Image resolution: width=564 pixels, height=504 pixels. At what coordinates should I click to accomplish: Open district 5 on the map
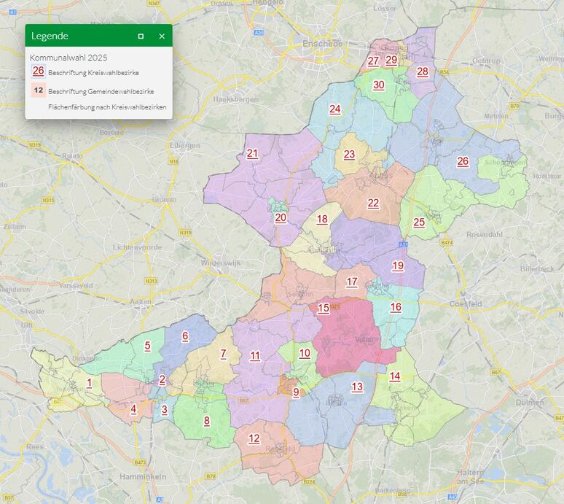click(x=147, y=346)
